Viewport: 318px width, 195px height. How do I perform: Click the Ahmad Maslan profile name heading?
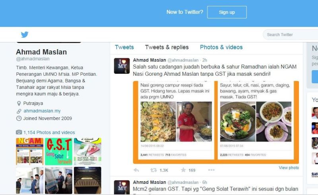tap(41, 52)
